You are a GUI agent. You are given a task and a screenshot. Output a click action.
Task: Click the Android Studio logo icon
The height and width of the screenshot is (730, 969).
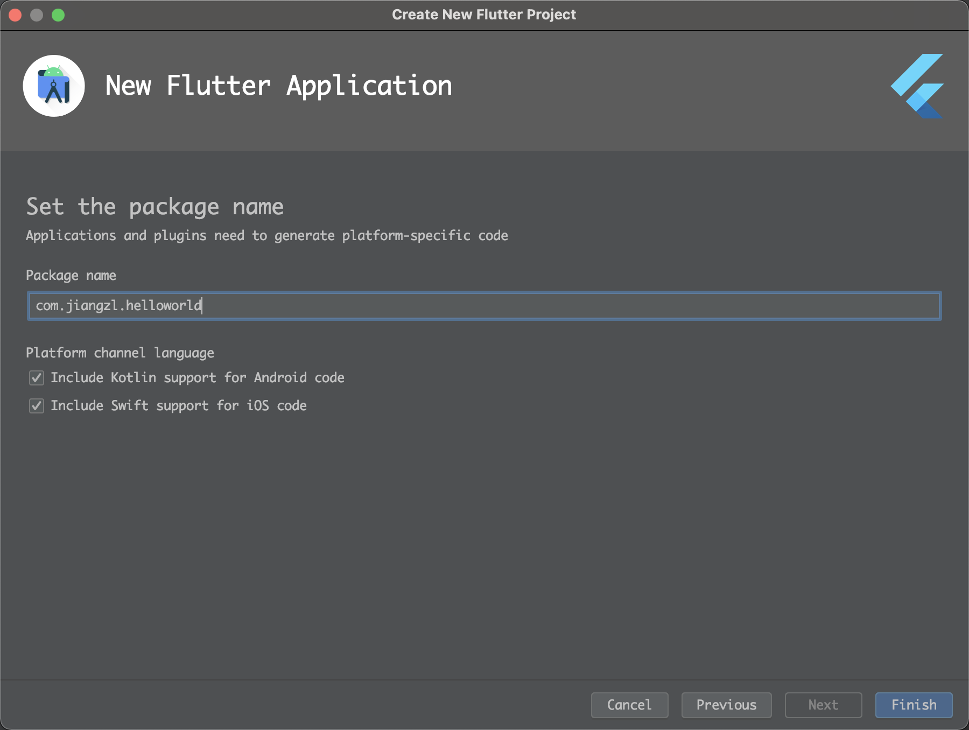coord(54,86)
